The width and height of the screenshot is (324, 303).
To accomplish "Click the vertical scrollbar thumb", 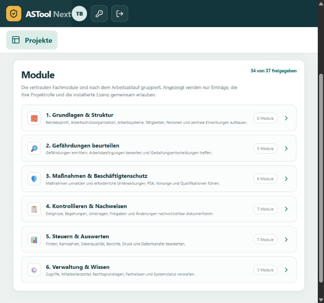I will [321, 178].
